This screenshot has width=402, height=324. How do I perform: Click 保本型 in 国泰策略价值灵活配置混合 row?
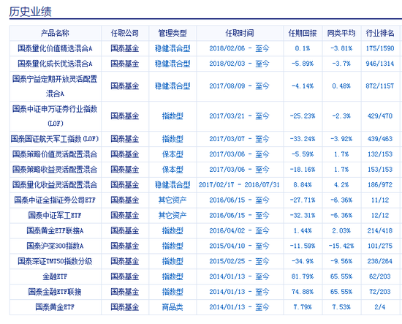tap(172, 154)
